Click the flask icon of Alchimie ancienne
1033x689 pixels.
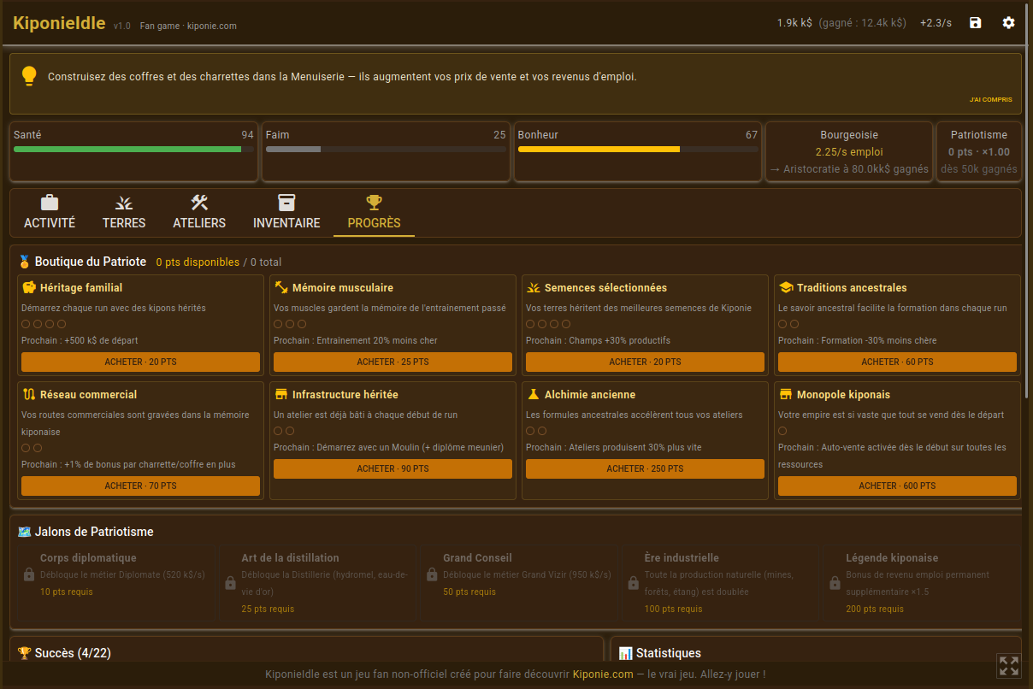click(534, 394)
